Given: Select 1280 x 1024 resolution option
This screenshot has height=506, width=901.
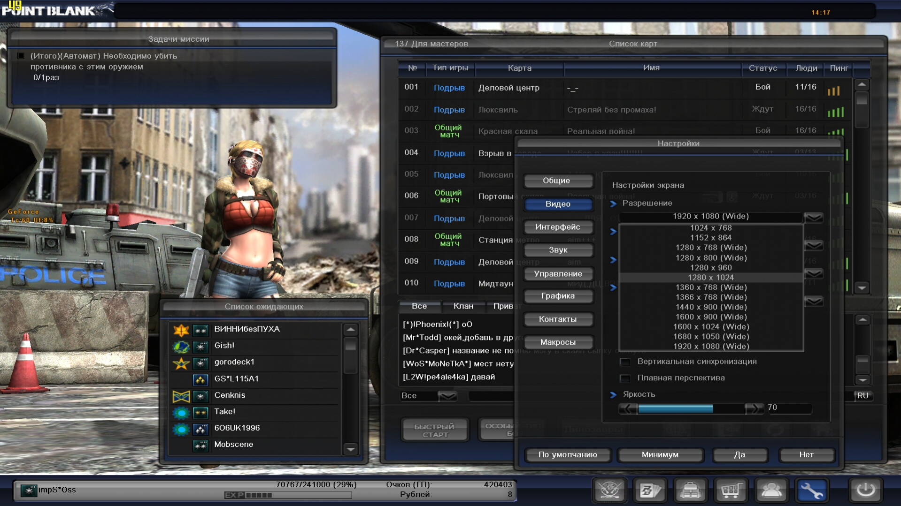Looking at the screenshot, I should (x=710, y=278).
